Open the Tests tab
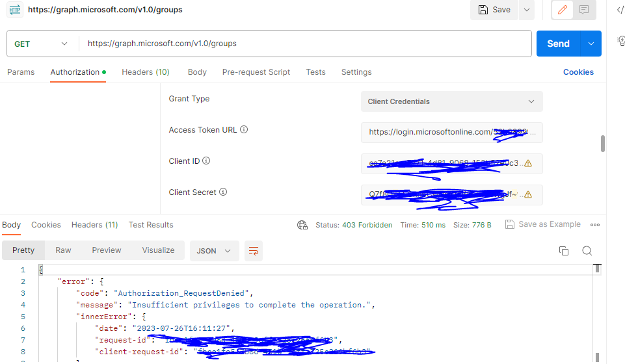This screenshot has height=364, width=625. pos(315,72)
